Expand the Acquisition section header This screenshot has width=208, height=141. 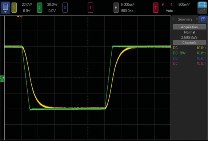click(189, 27)
